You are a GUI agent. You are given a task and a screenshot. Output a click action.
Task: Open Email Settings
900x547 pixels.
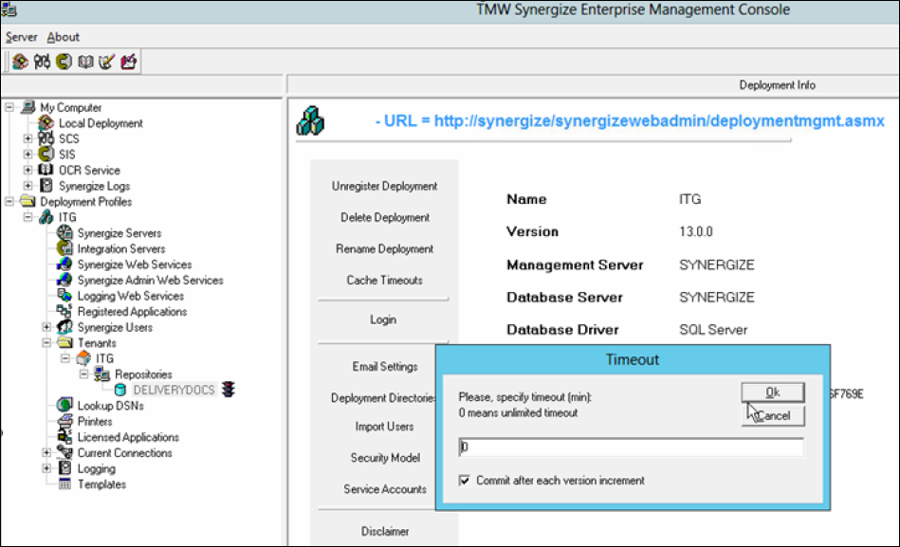[x=385, y=366]
